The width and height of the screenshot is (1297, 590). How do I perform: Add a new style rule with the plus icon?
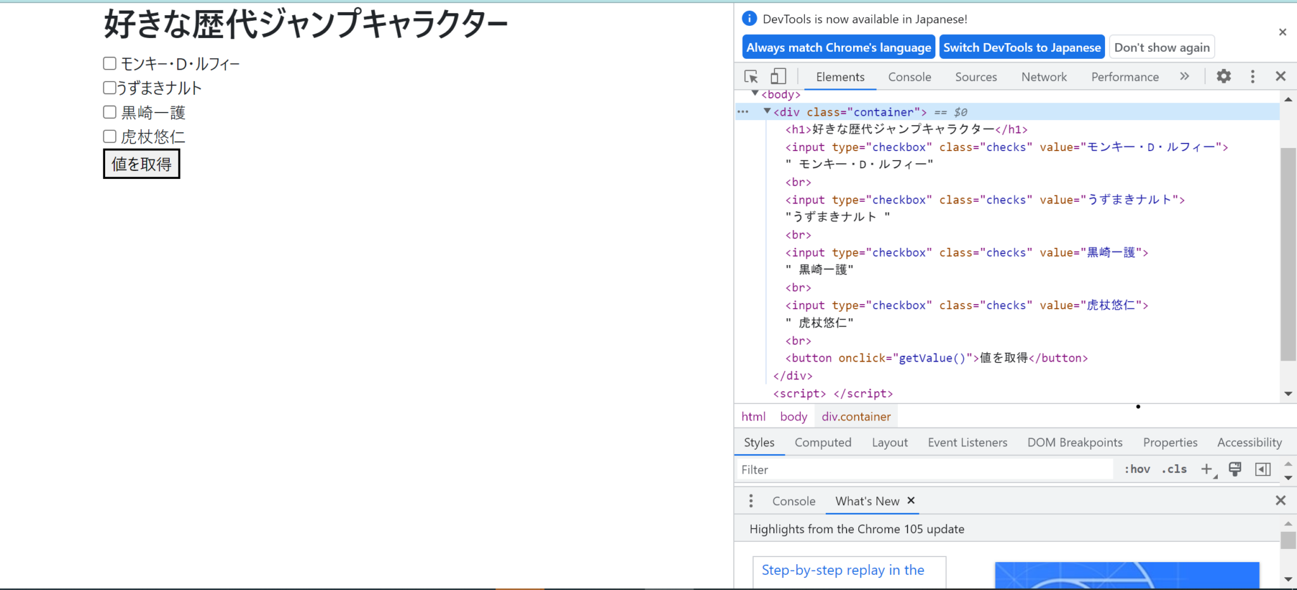pos(1207,469)
